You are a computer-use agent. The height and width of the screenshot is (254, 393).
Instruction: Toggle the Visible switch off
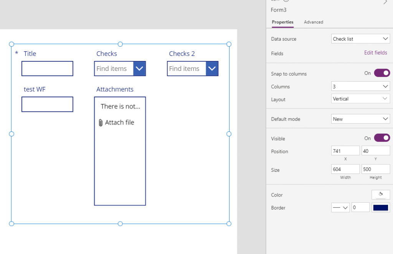coord(382,138)
